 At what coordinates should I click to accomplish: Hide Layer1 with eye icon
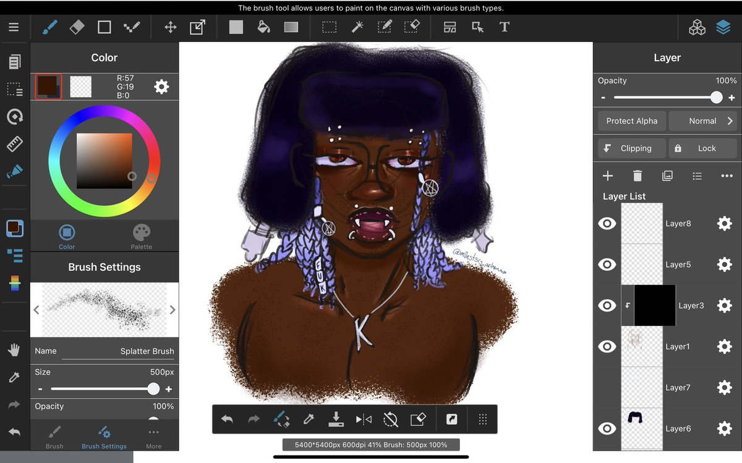tap(607, 347)
